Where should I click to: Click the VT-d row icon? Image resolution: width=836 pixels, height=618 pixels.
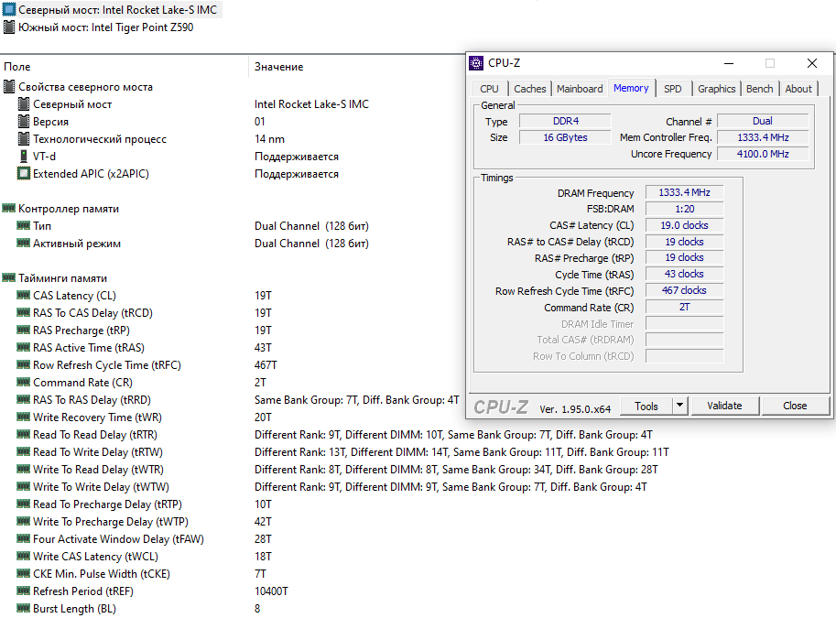click(24, 157)
